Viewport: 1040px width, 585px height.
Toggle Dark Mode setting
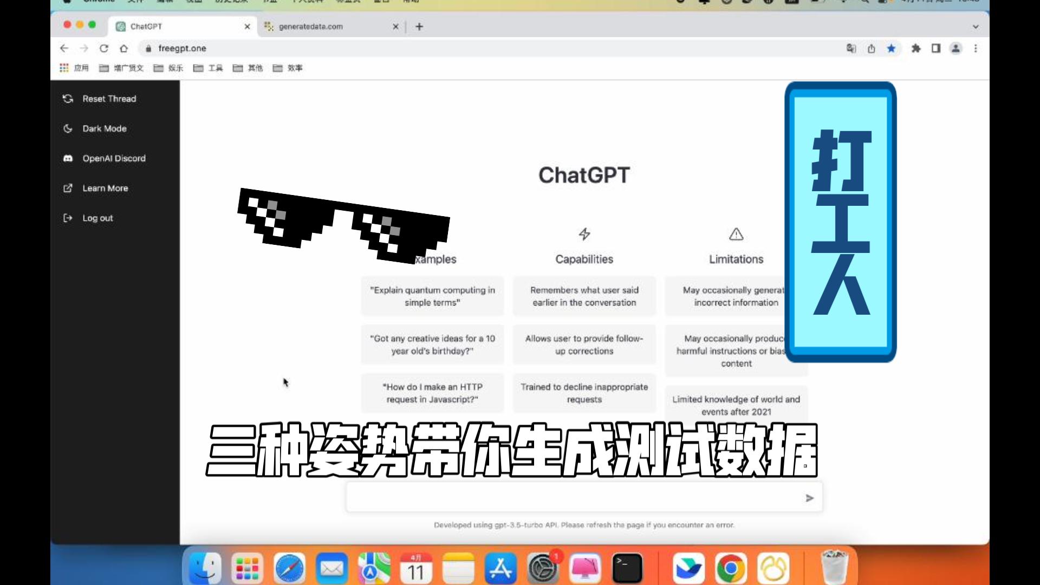tap(105, 128)
